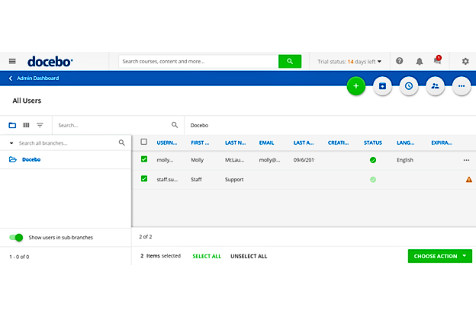
Task: Select the Docebo branch in tree
Action: point(31,159)
